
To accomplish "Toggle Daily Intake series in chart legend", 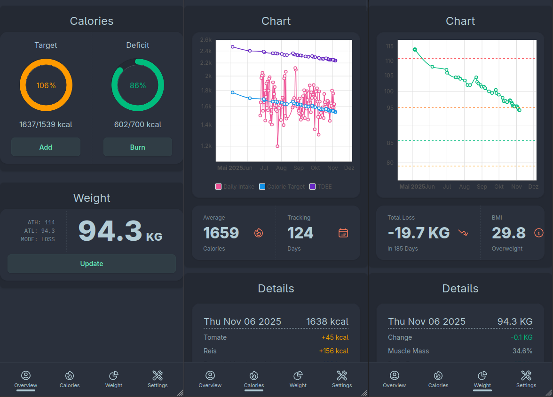I will tap(235, 187).
